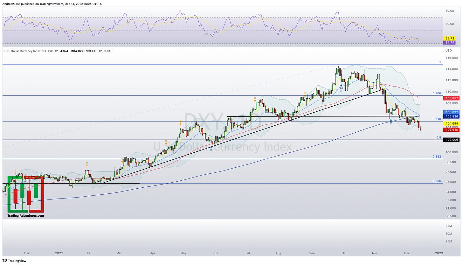
Task: Select the open value O104.074
Action: [62, 51]
